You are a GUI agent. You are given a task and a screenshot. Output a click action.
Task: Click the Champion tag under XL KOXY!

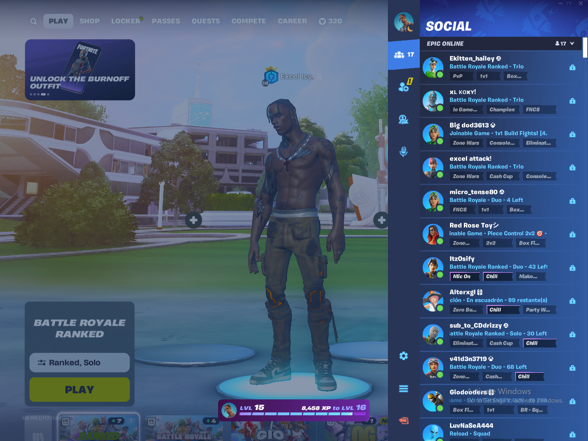click(502, 109)
